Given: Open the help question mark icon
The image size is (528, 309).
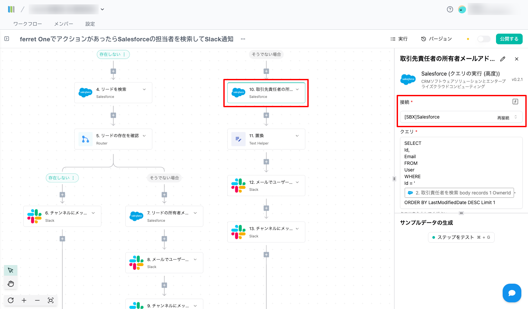Looking at the screenshot, I should (x=450, y=9).
